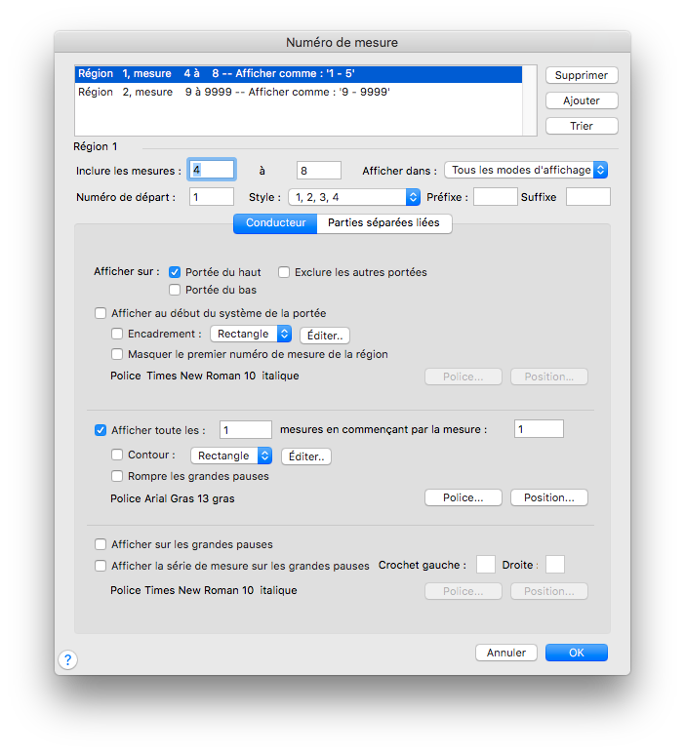The height and width of the screenshot is (753, 685).
Task: Select Région 2 in the list
Action: tap(234, 92)
